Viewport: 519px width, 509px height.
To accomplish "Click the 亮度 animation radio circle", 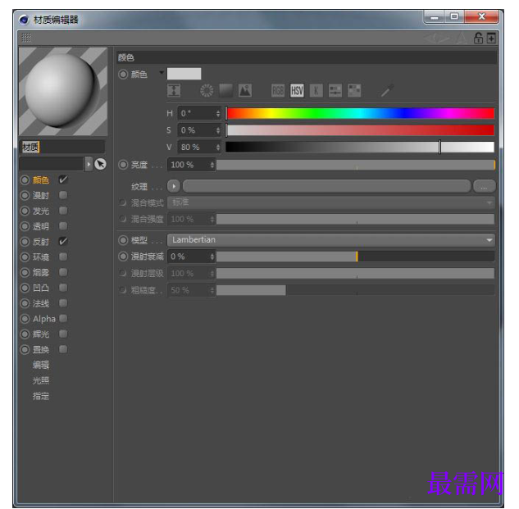I will tap(123, 165).
